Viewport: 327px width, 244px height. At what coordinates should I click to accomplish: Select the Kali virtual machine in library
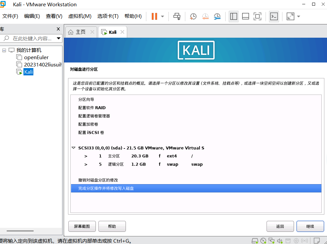28,72
